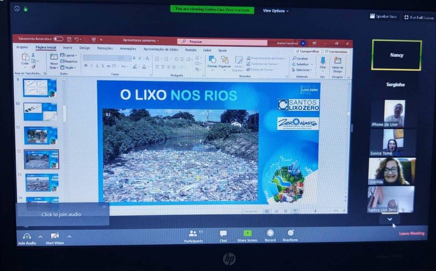The image size is (436, 271).
Task: Expand the View Options dropdown
Action: pyautogui.click(x=275, y=11)
